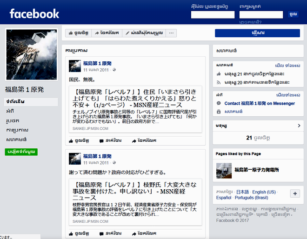Open the About tab in left sidebar

pos(10,111)
